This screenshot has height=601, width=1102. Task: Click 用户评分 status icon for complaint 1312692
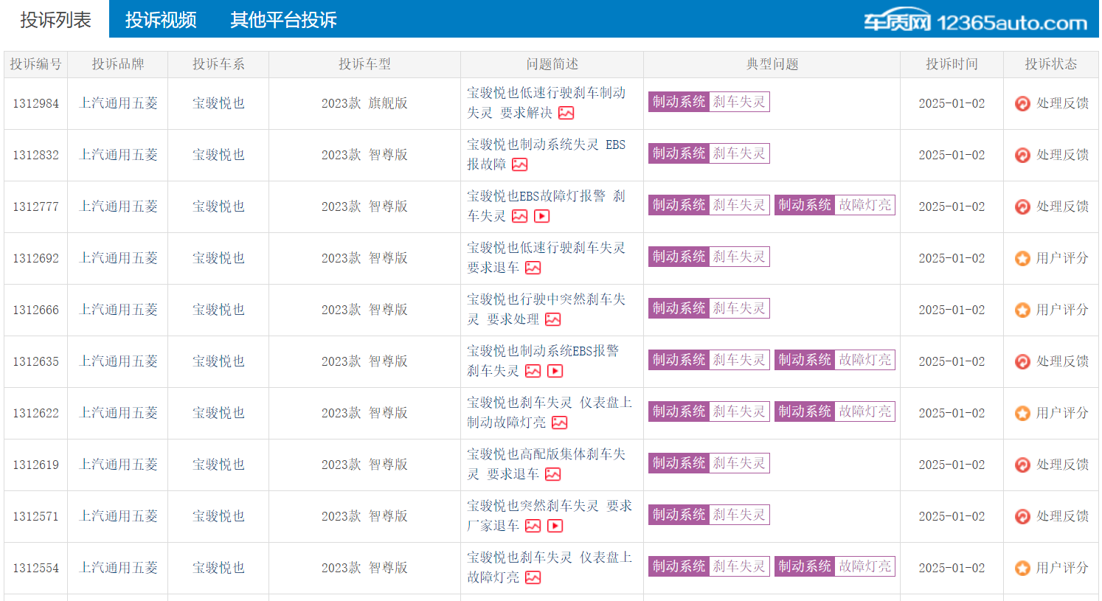(x=1022, y=258)
